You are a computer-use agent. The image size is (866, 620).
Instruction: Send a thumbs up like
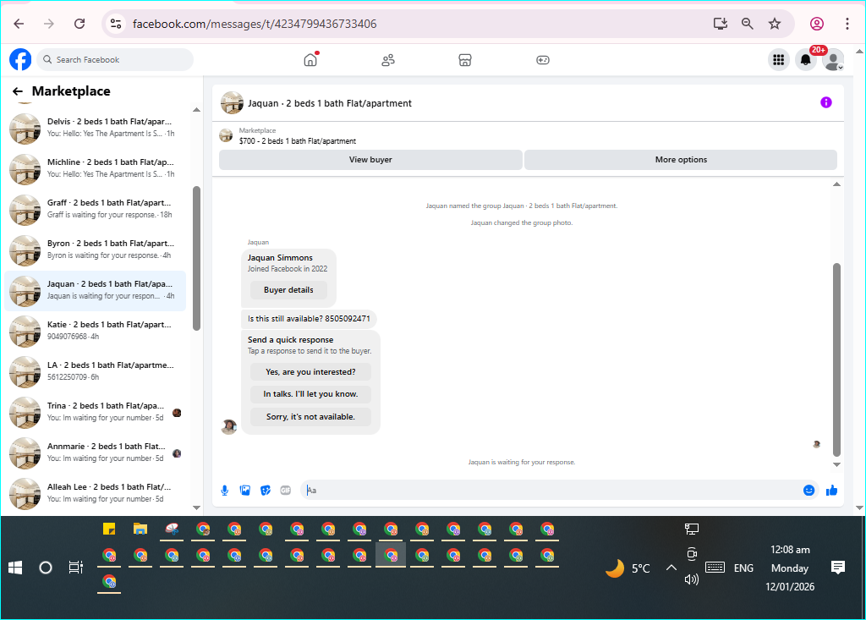click(x=832, y=490)
